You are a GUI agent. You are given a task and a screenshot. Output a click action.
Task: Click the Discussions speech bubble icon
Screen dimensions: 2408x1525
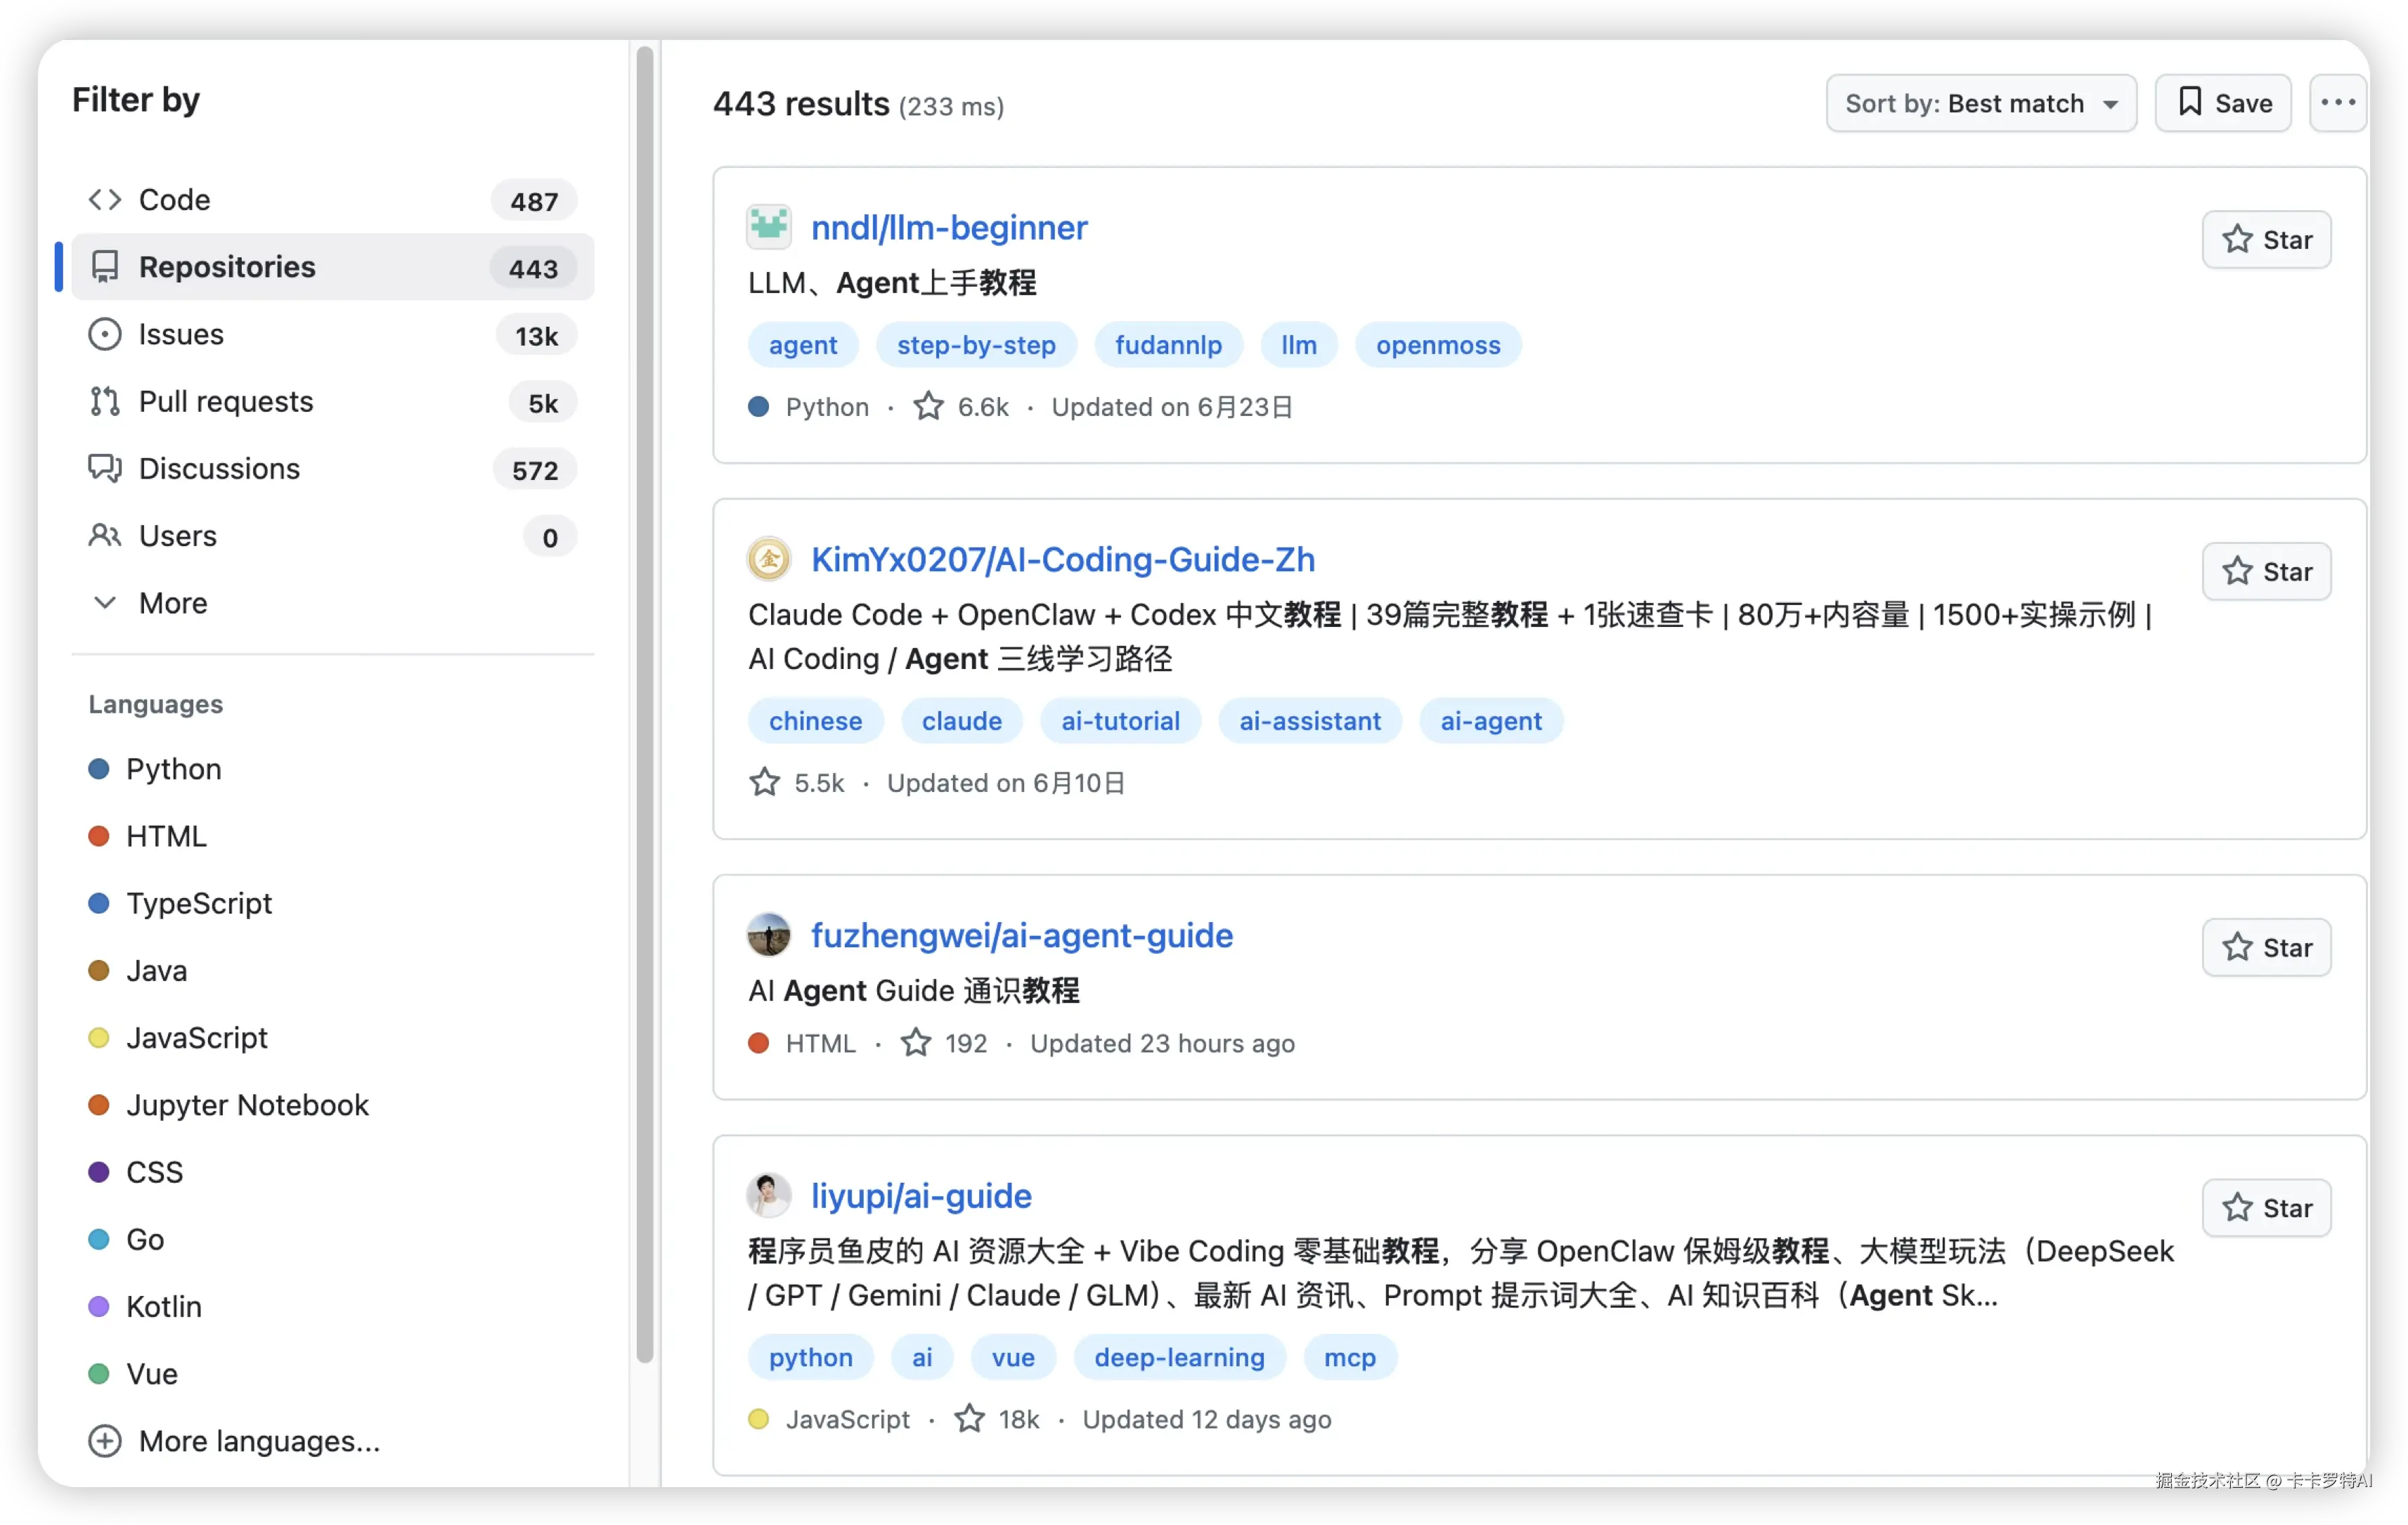[105, 468]
